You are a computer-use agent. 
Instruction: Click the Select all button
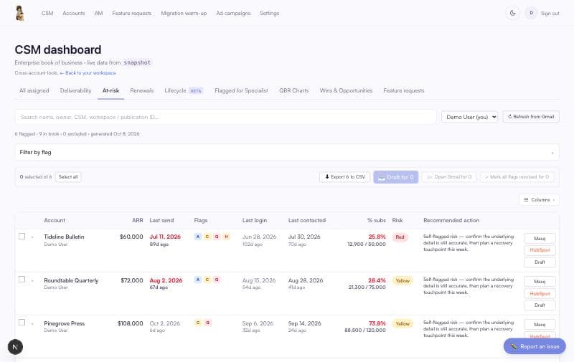click(68, 177)
